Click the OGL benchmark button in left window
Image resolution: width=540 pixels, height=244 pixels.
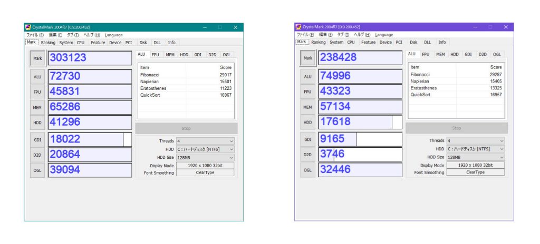click(x=37, y=170)
